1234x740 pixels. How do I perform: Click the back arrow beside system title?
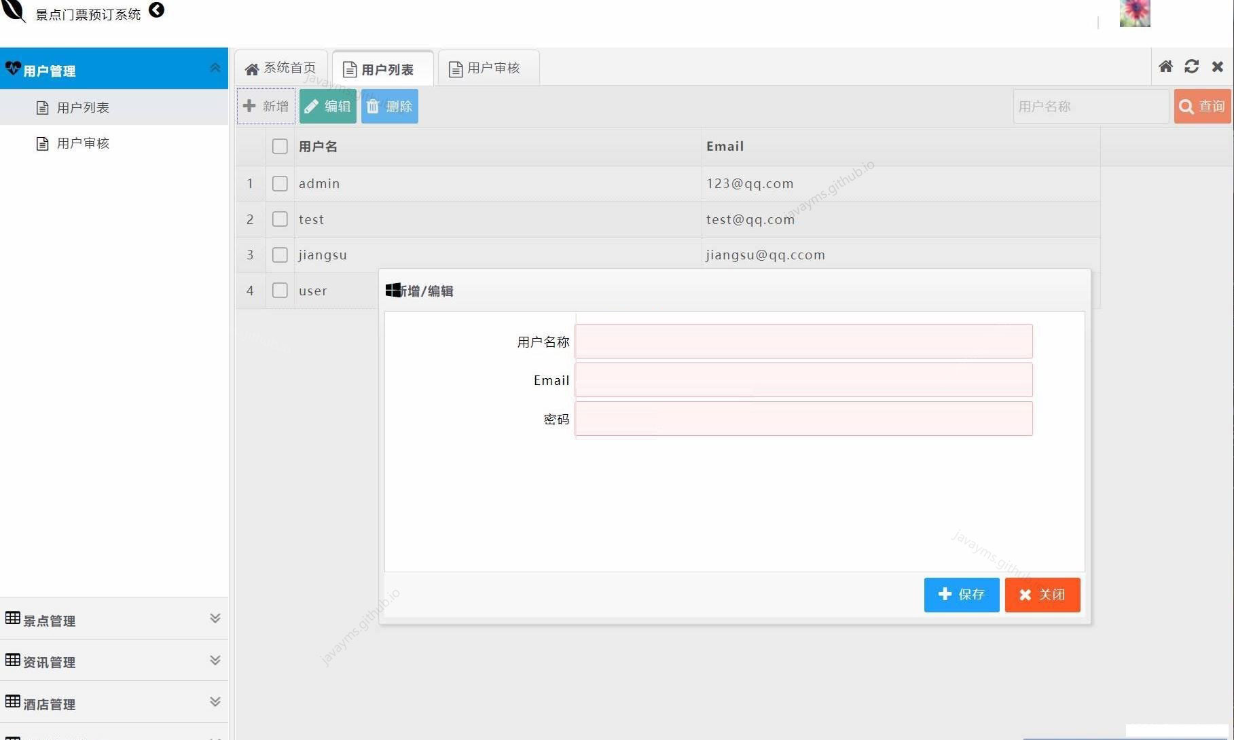(156, 11)
